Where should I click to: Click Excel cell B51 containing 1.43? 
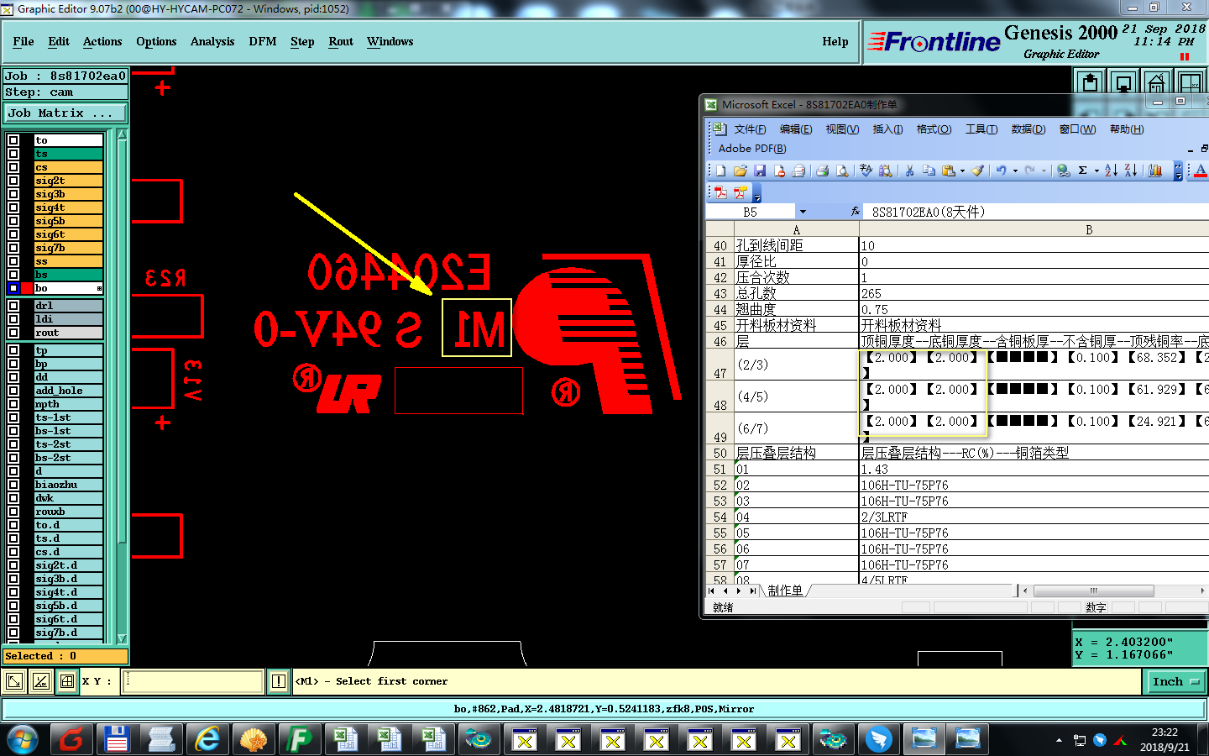pos(1034,470)
